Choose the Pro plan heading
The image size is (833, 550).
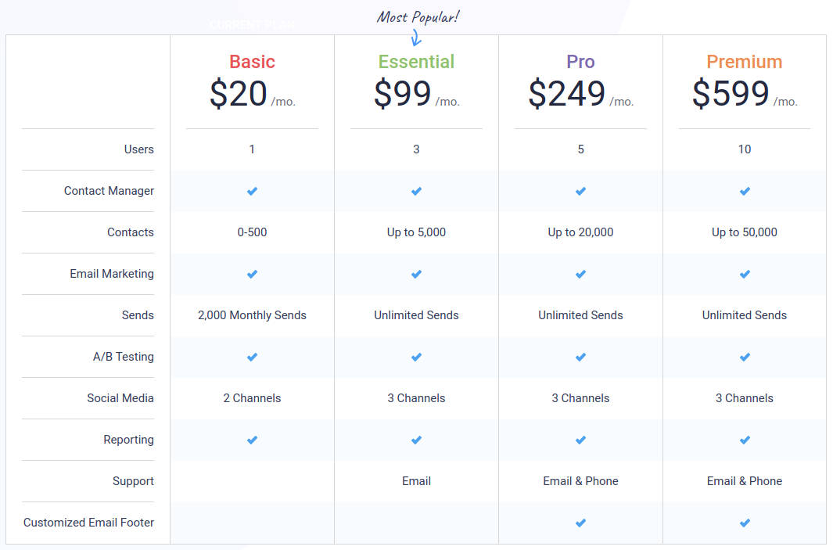(580, 62)
